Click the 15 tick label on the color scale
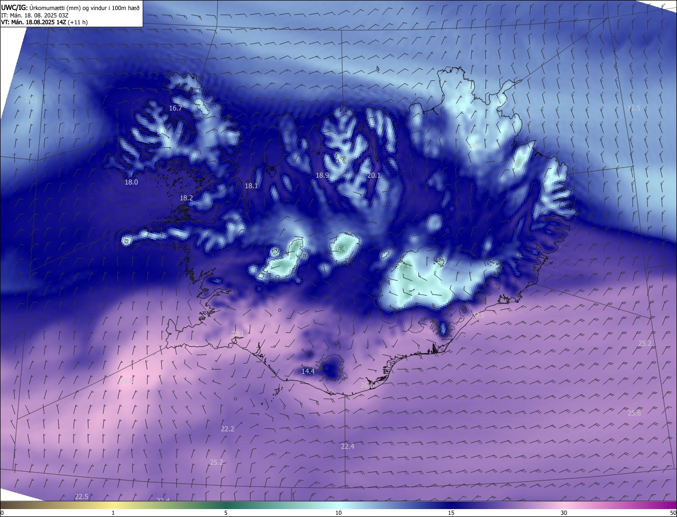The width and height of the screenshot is (677, 517). (451, 513)
